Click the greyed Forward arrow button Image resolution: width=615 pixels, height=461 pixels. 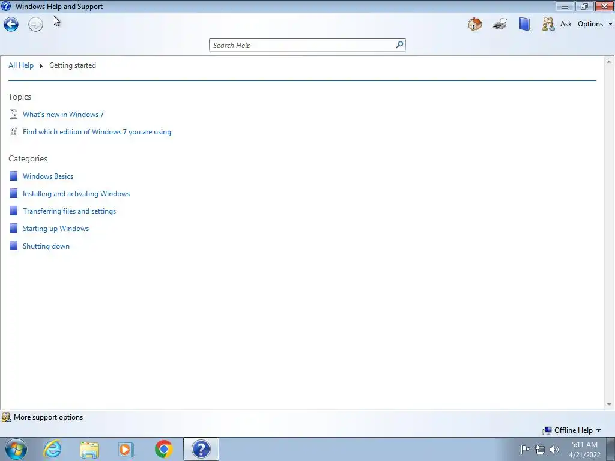pos(35,25)
